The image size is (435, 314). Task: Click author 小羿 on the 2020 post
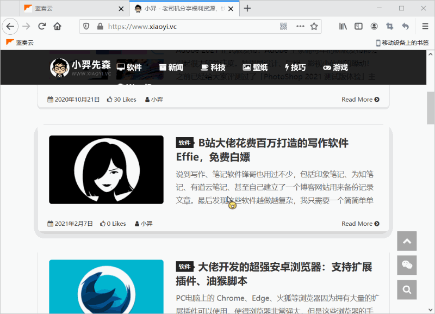154,100
